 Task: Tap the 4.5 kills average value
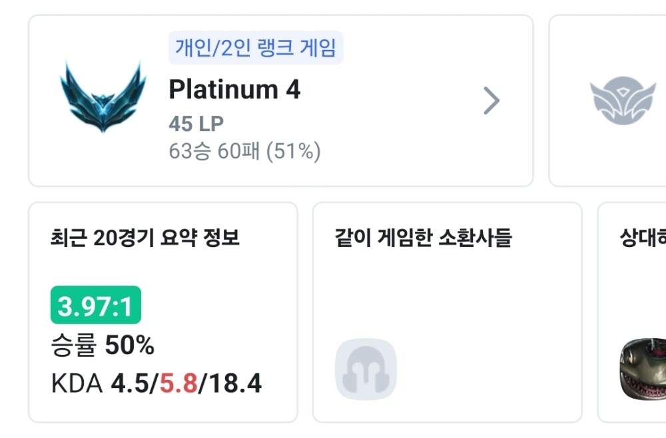(x=132, y=384)
